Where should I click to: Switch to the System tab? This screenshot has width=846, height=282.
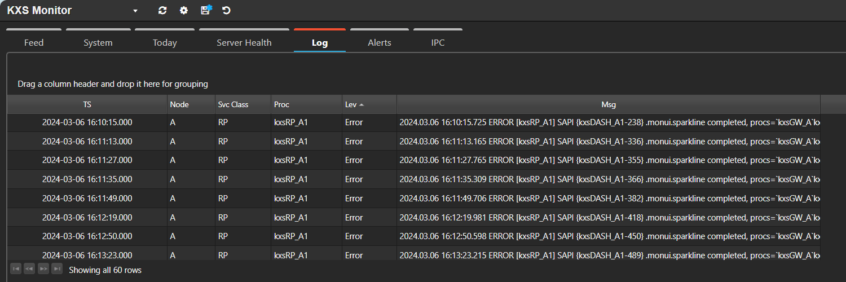click(98, 42)
